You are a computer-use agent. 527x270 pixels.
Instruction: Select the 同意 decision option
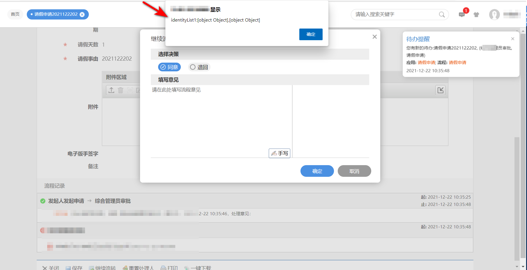click(x=169, y=67)
